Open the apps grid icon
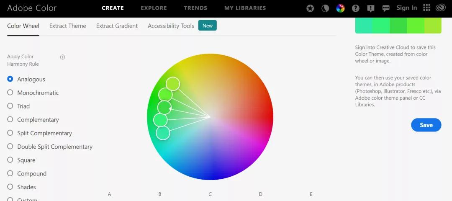Screen dimensions: 452x201 [427, 8]
